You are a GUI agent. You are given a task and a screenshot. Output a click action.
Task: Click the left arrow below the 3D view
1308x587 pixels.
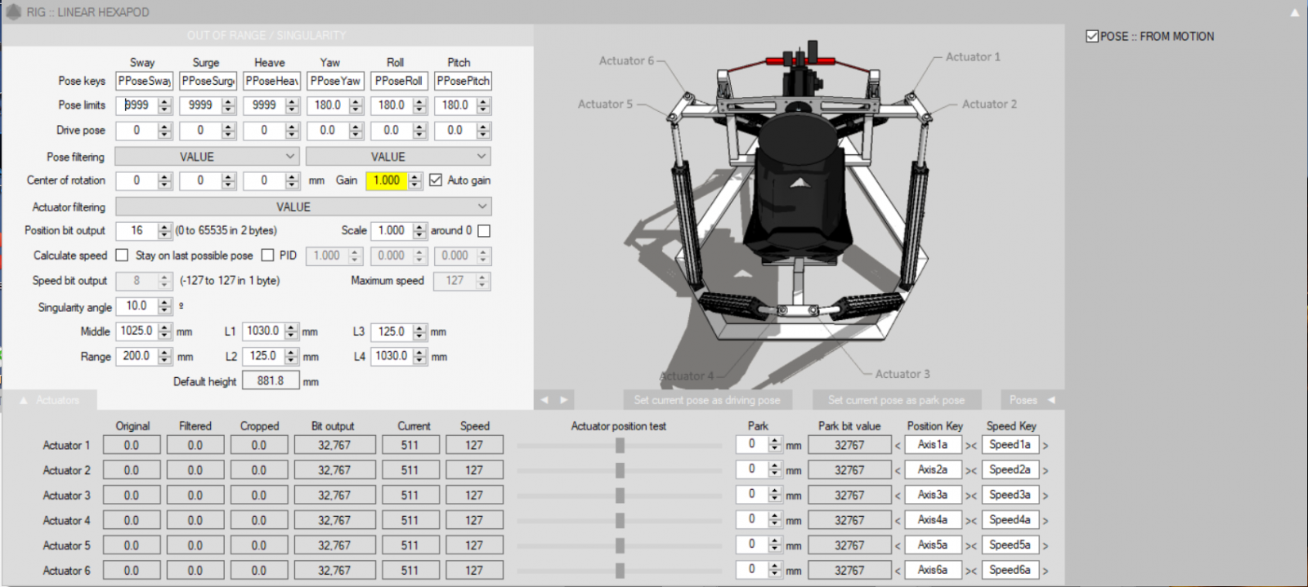click(x=545, y=400)
